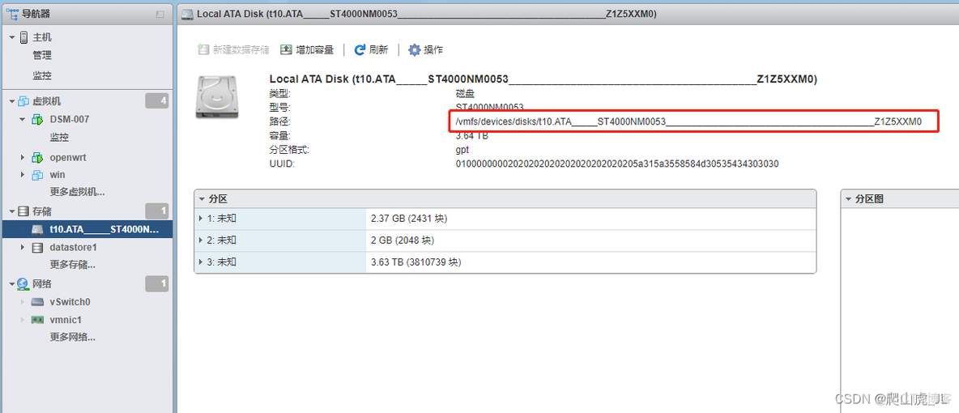Select vmnic1 in navigator

(x=66, y=319)
